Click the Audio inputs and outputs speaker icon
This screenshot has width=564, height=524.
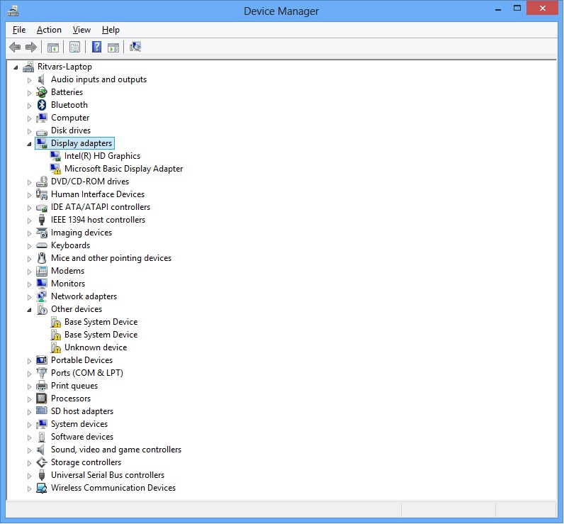click(x=41, y=79)
